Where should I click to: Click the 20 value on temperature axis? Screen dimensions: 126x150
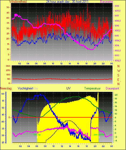click(x=116, y=95)
